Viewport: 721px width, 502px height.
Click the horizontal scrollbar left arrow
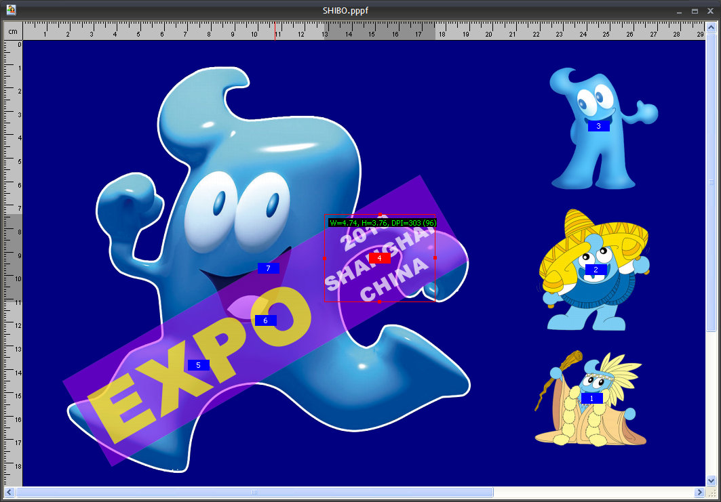[x=9, y=493]
